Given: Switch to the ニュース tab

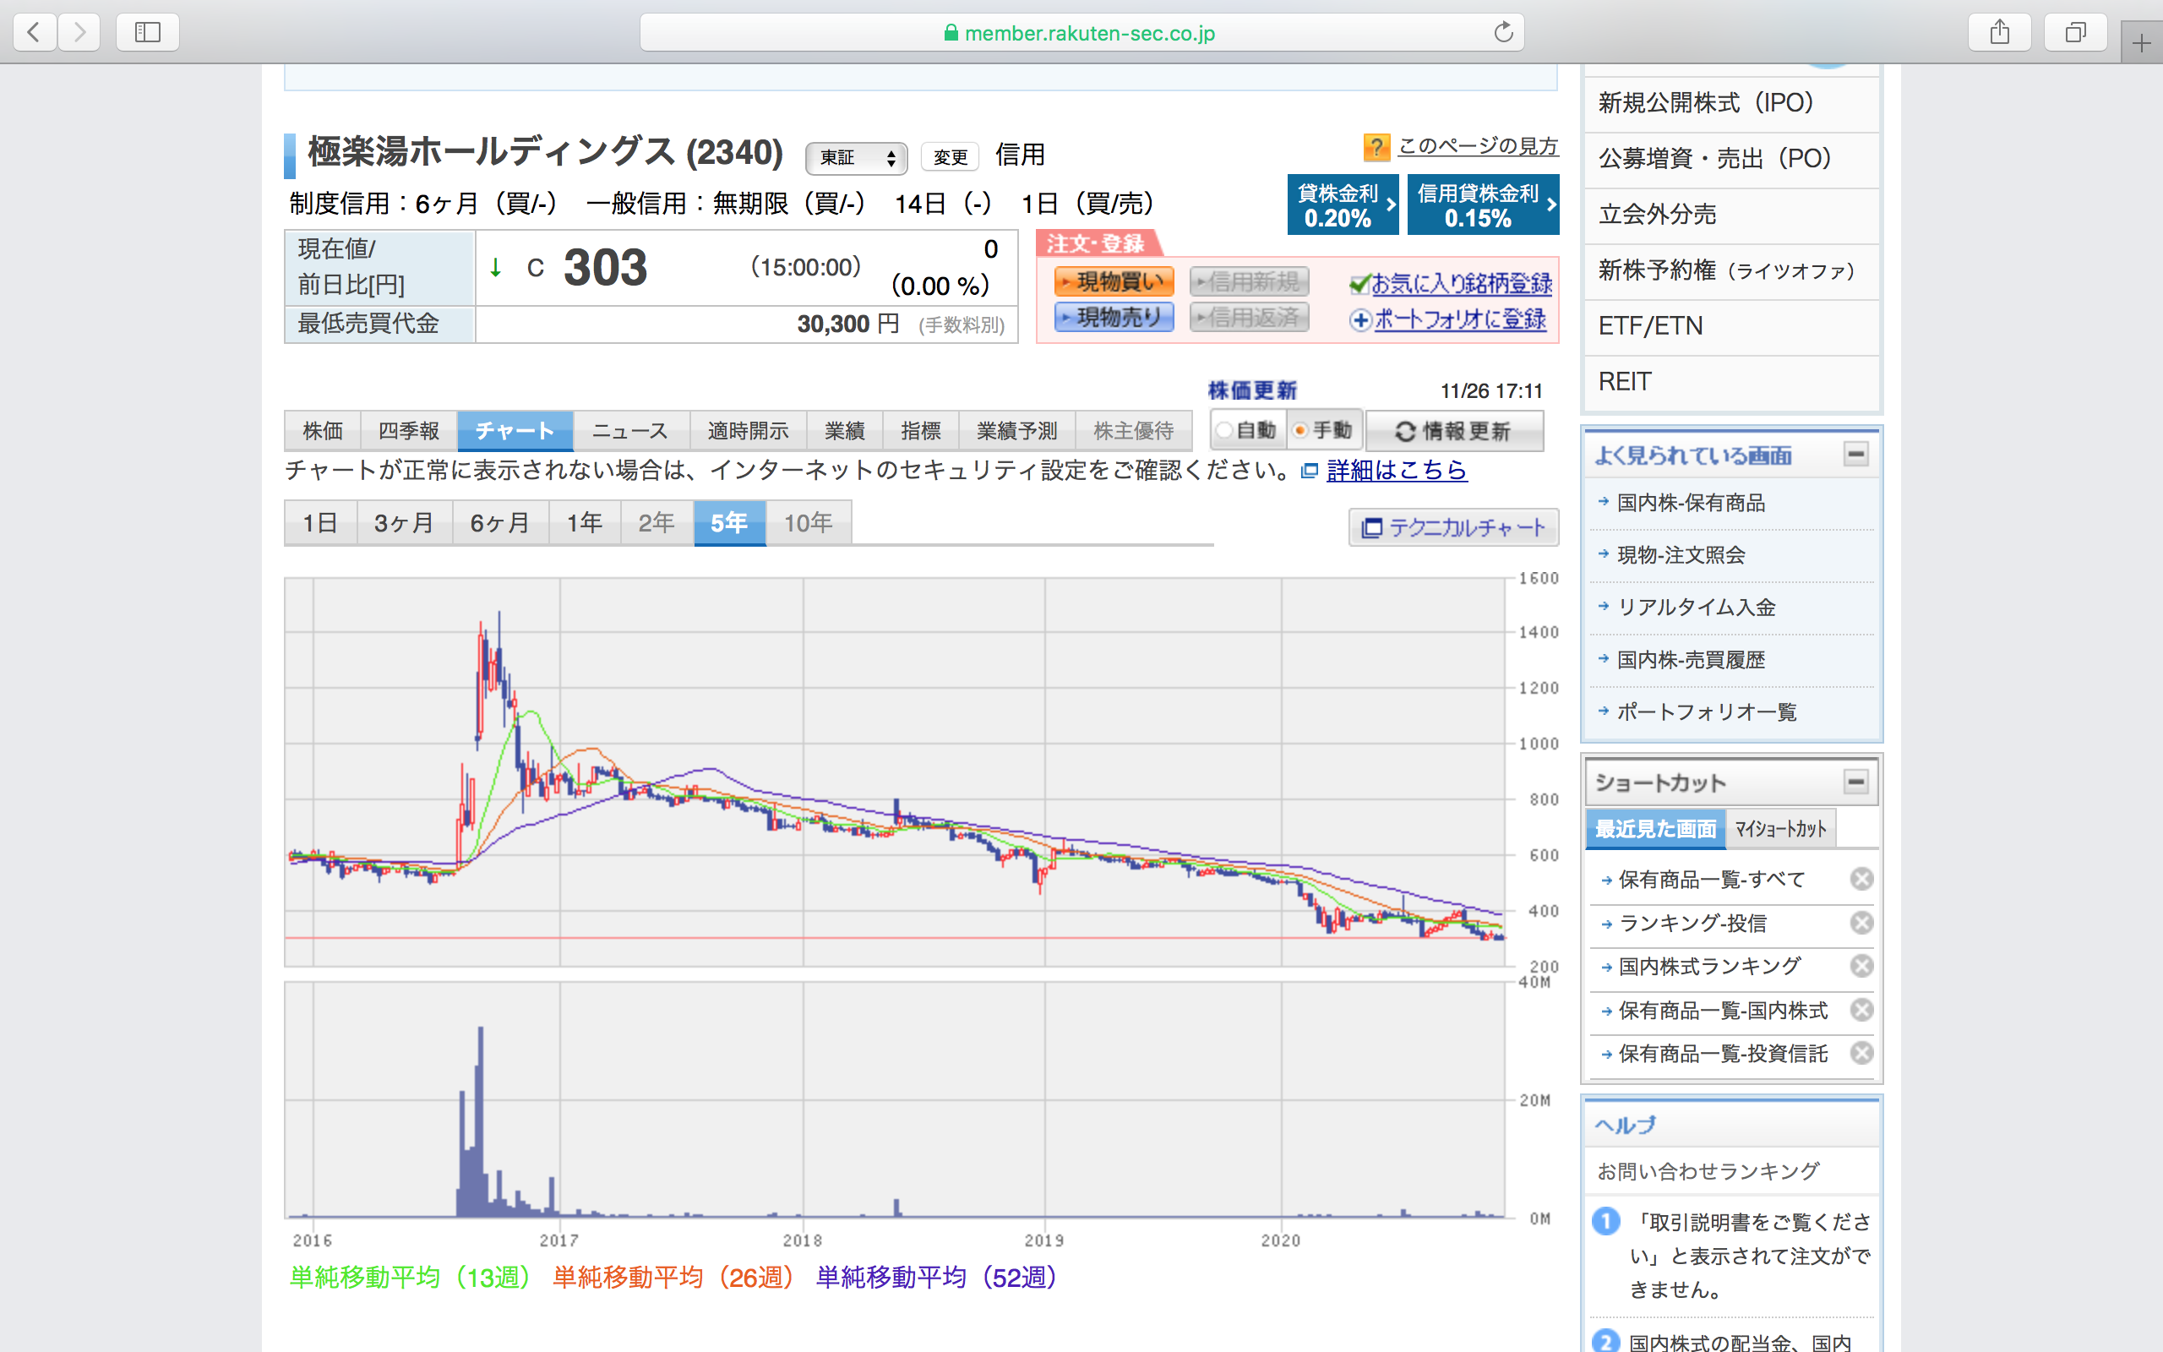Looking at the screenshot, I should (631, 431).
